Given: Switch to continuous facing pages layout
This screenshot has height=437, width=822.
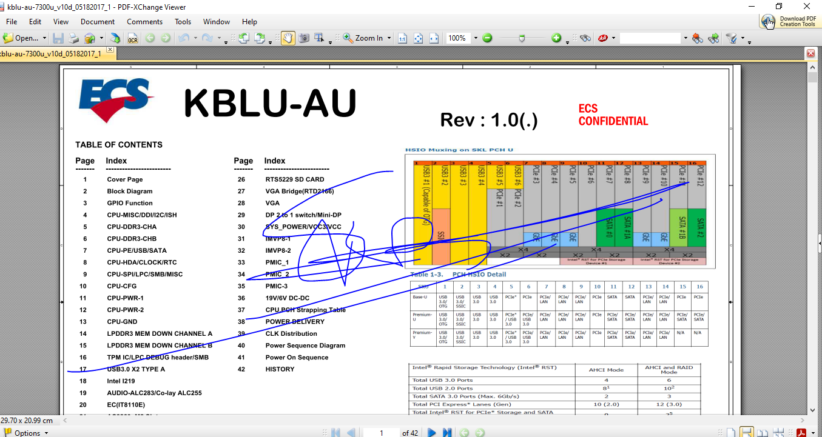Looking at the screenshot, I should [780, 433].
